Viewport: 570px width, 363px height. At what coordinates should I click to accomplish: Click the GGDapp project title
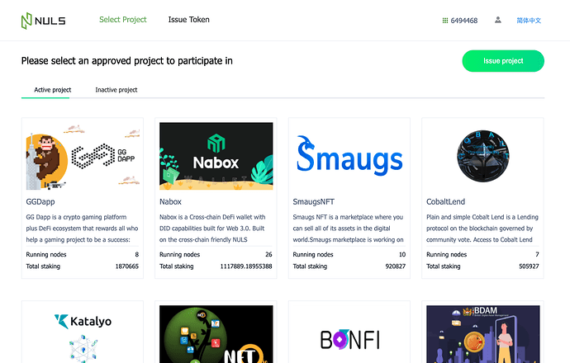[40, 200]
